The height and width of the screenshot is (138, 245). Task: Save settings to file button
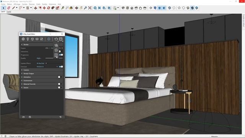(x=30, y=117)
